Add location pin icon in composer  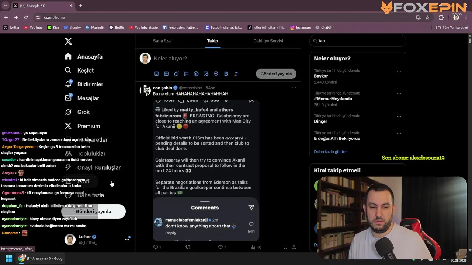click(216, 74)
